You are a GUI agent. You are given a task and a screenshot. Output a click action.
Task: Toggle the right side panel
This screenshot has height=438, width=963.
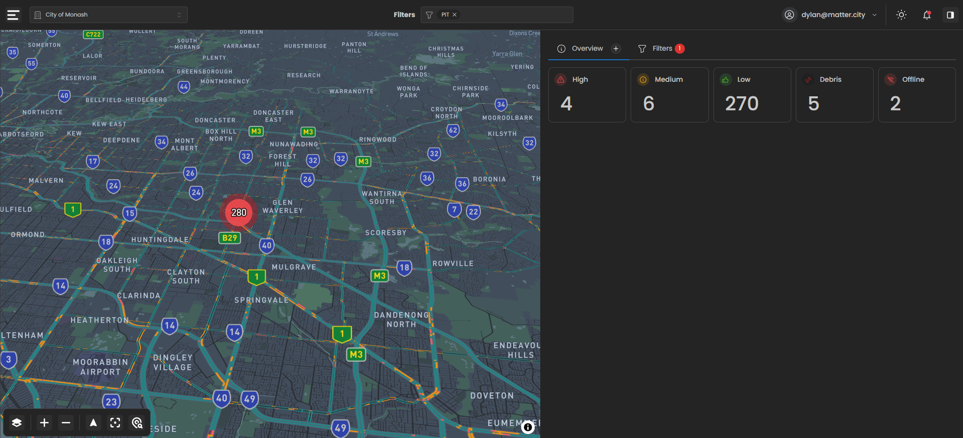(950, 15)
